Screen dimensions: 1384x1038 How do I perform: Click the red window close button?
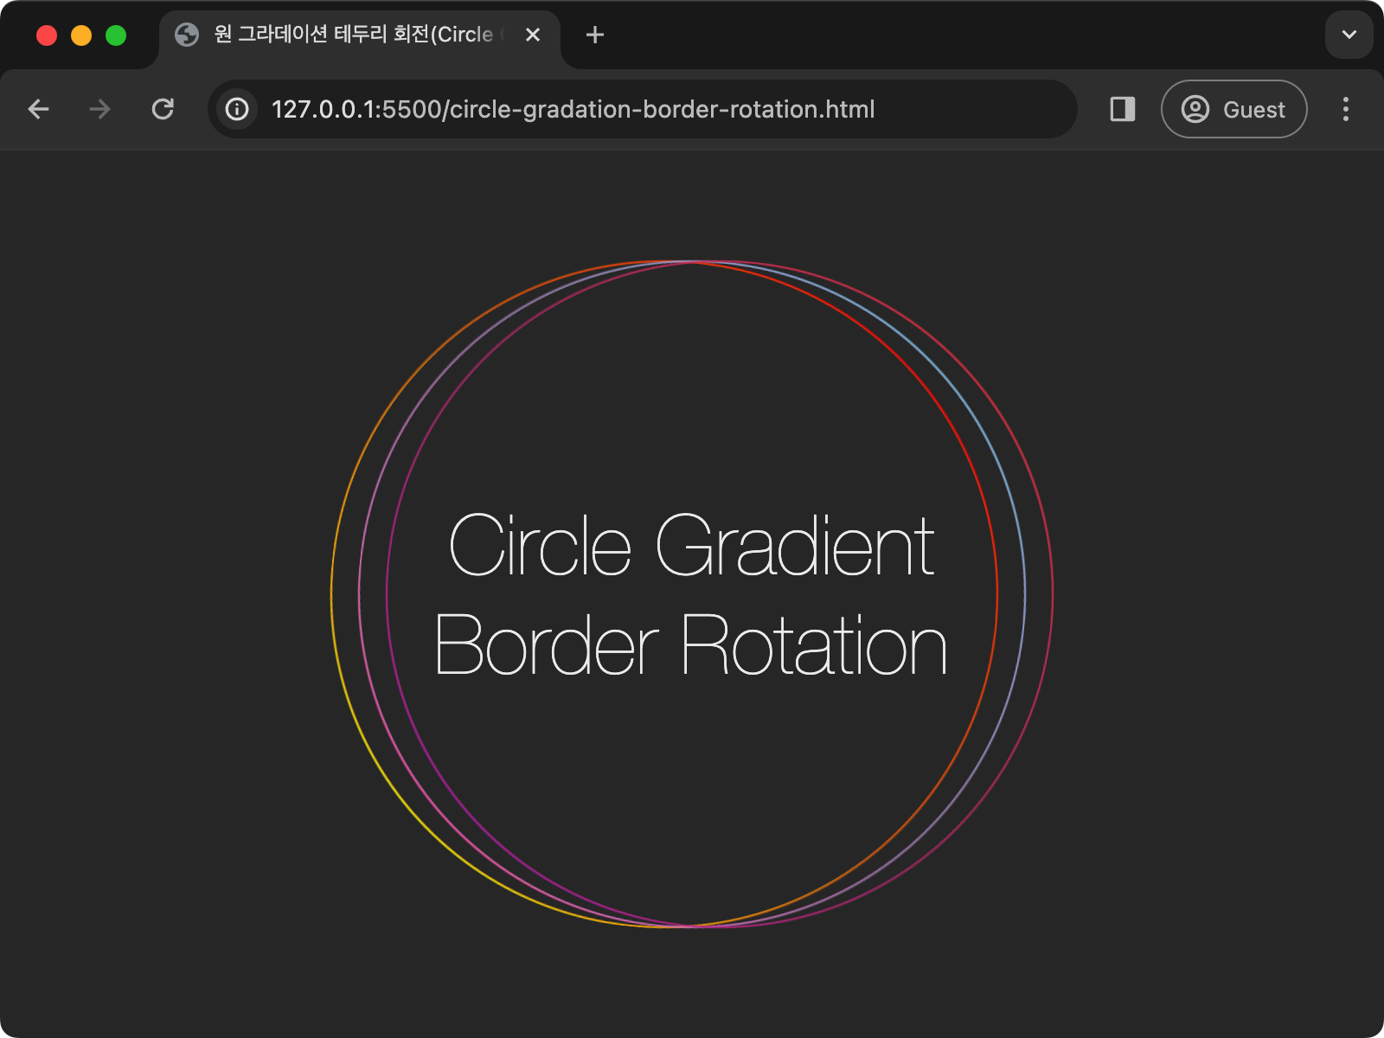(x=47, y=35)
